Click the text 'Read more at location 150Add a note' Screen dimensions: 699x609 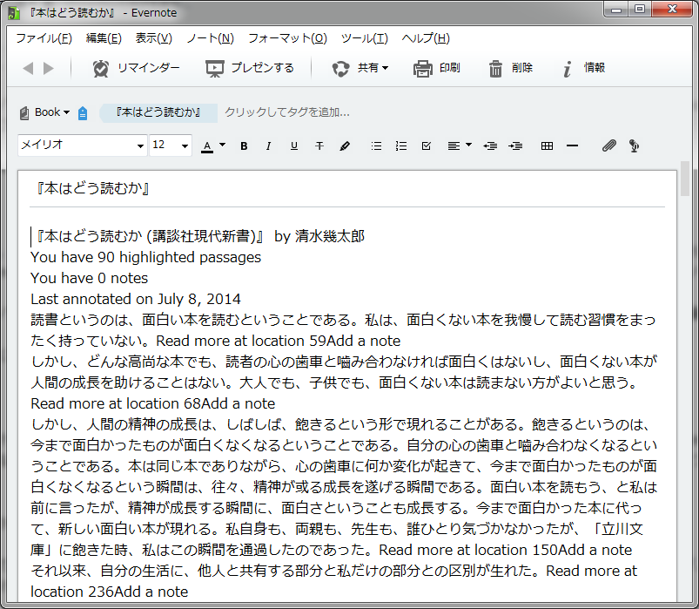pos(506,550)
